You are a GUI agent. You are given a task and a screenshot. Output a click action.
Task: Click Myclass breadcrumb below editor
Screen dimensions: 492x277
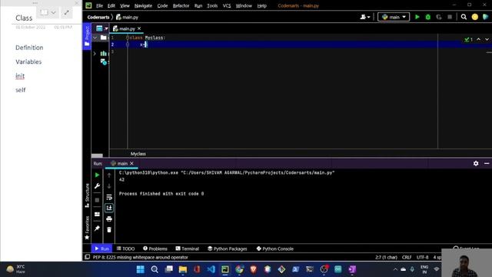pos(138,154)
